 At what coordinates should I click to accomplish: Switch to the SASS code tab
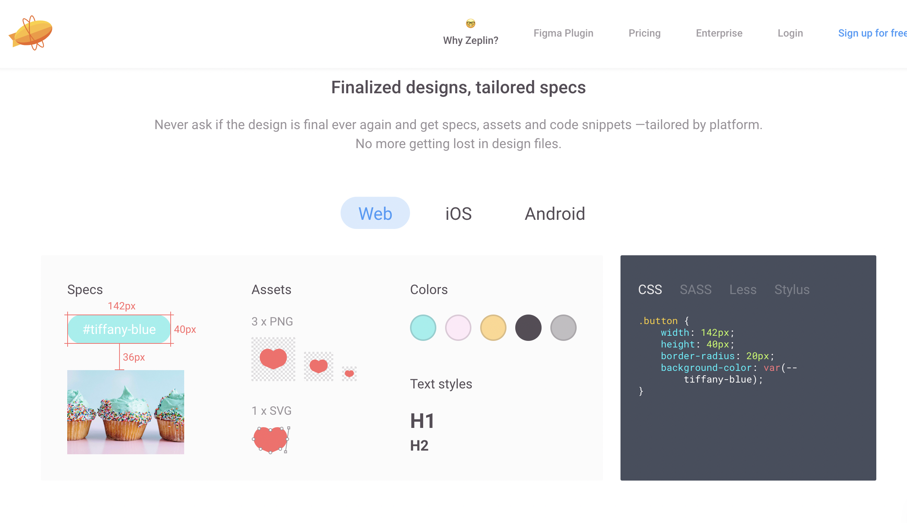696,289
